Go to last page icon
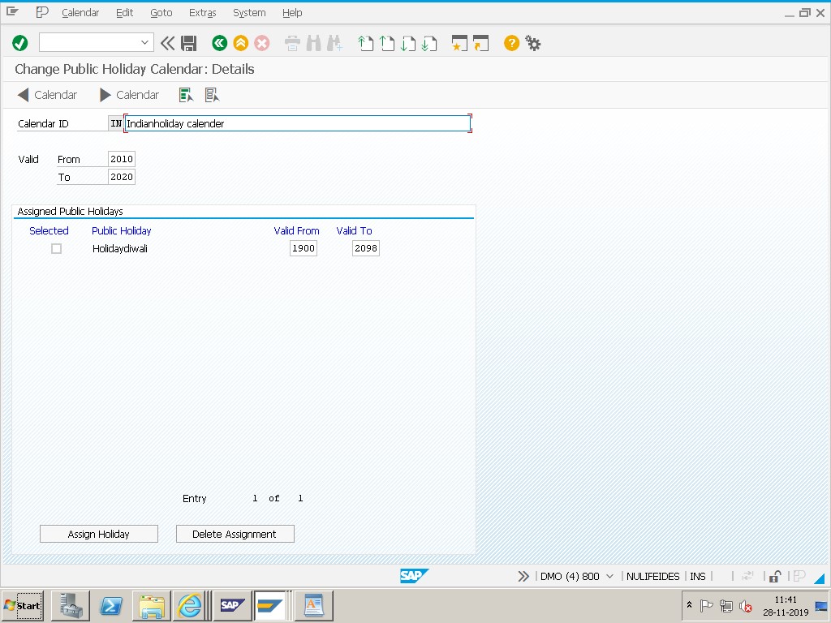Screen dimensions: 831x623 (429, 43)
